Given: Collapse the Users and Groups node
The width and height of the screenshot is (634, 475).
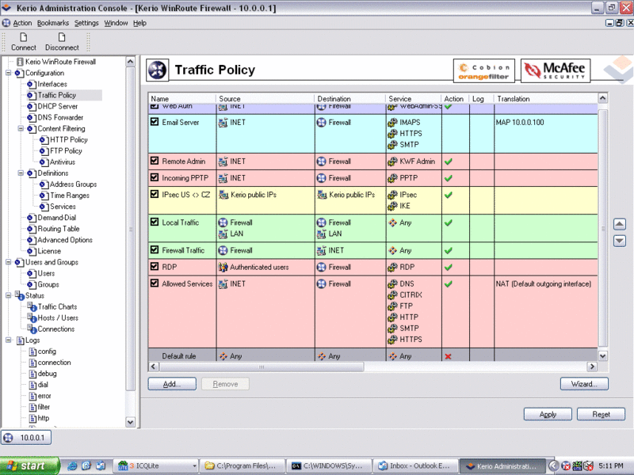Looking at the screenshot, I should pyautogui.click(x=9, y=262).
